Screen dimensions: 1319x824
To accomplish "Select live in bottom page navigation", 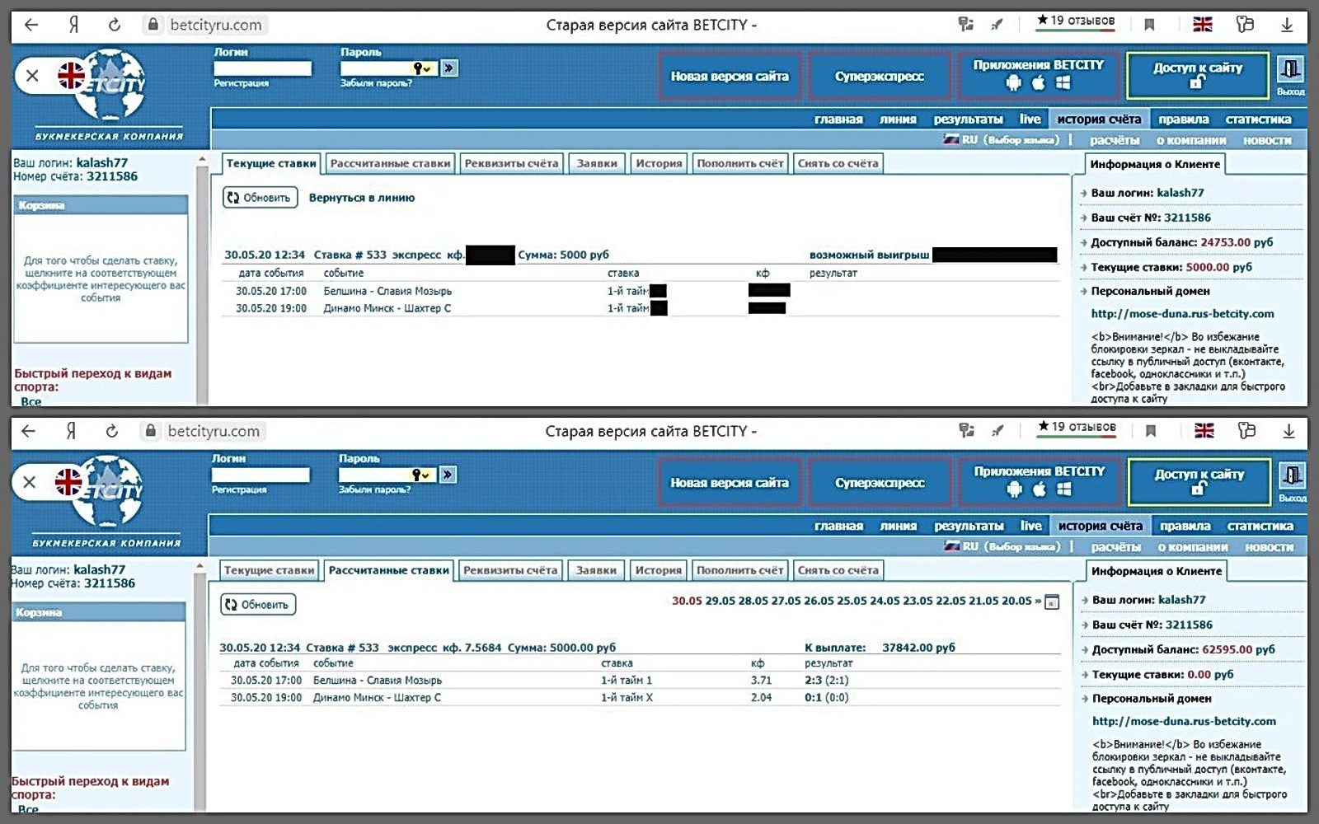I will pos(1030,526).
